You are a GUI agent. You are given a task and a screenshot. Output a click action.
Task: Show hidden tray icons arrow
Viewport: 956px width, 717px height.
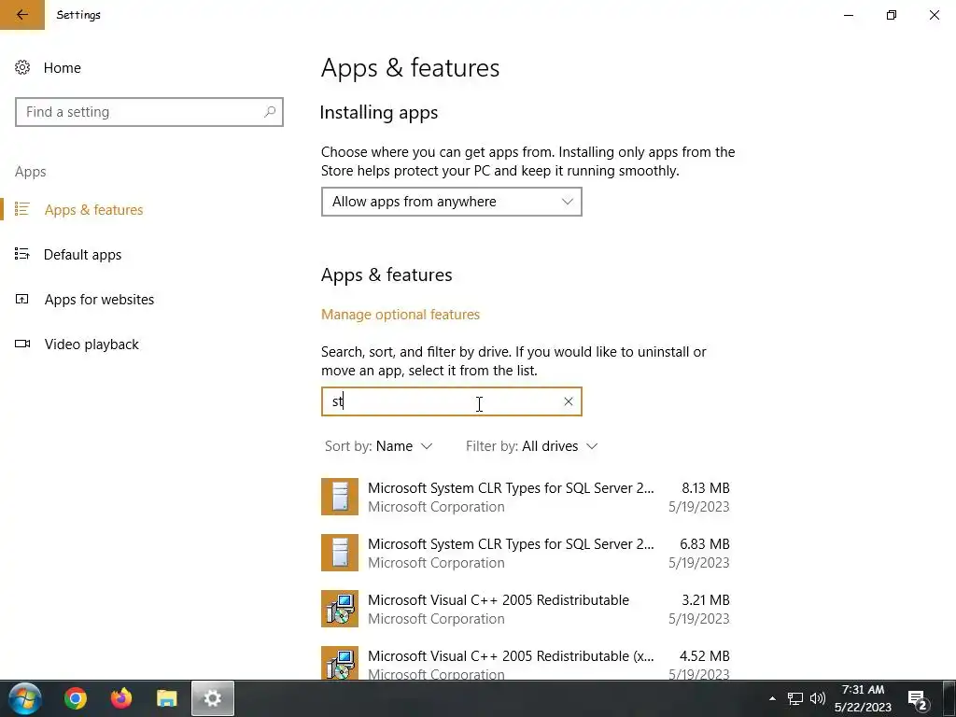[x=772, y=698]
